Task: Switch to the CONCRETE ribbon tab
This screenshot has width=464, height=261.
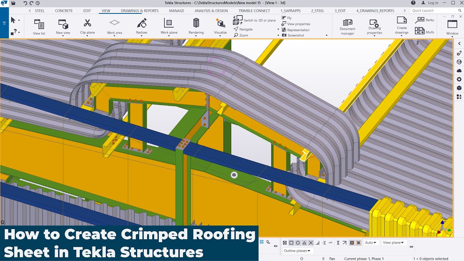Action: pyautogui.click(x=64, y=11)
